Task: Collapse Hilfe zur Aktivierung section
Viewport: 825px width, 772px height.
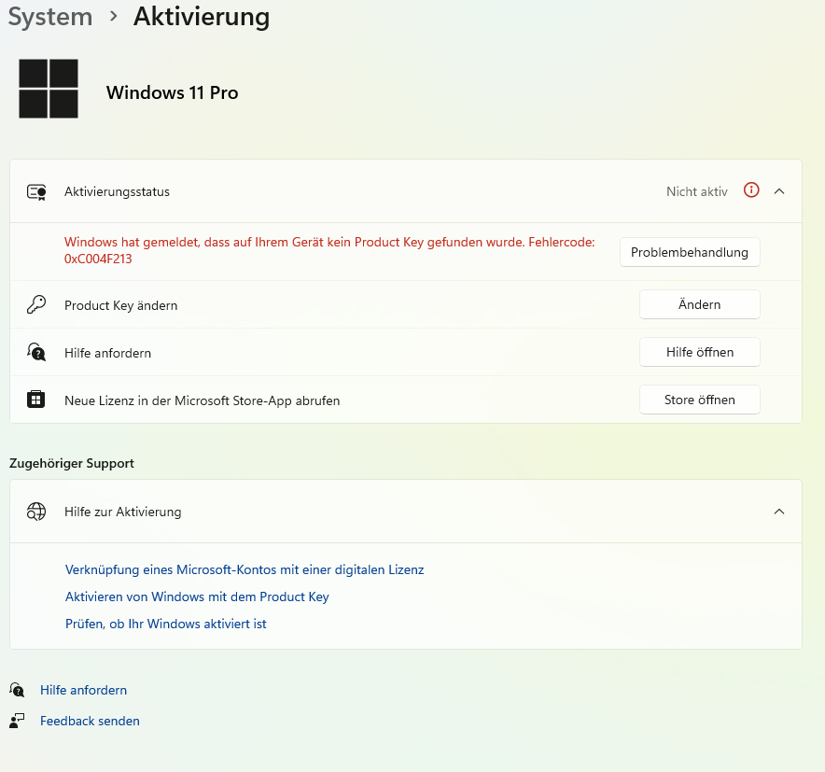Action: coord(779,512)
